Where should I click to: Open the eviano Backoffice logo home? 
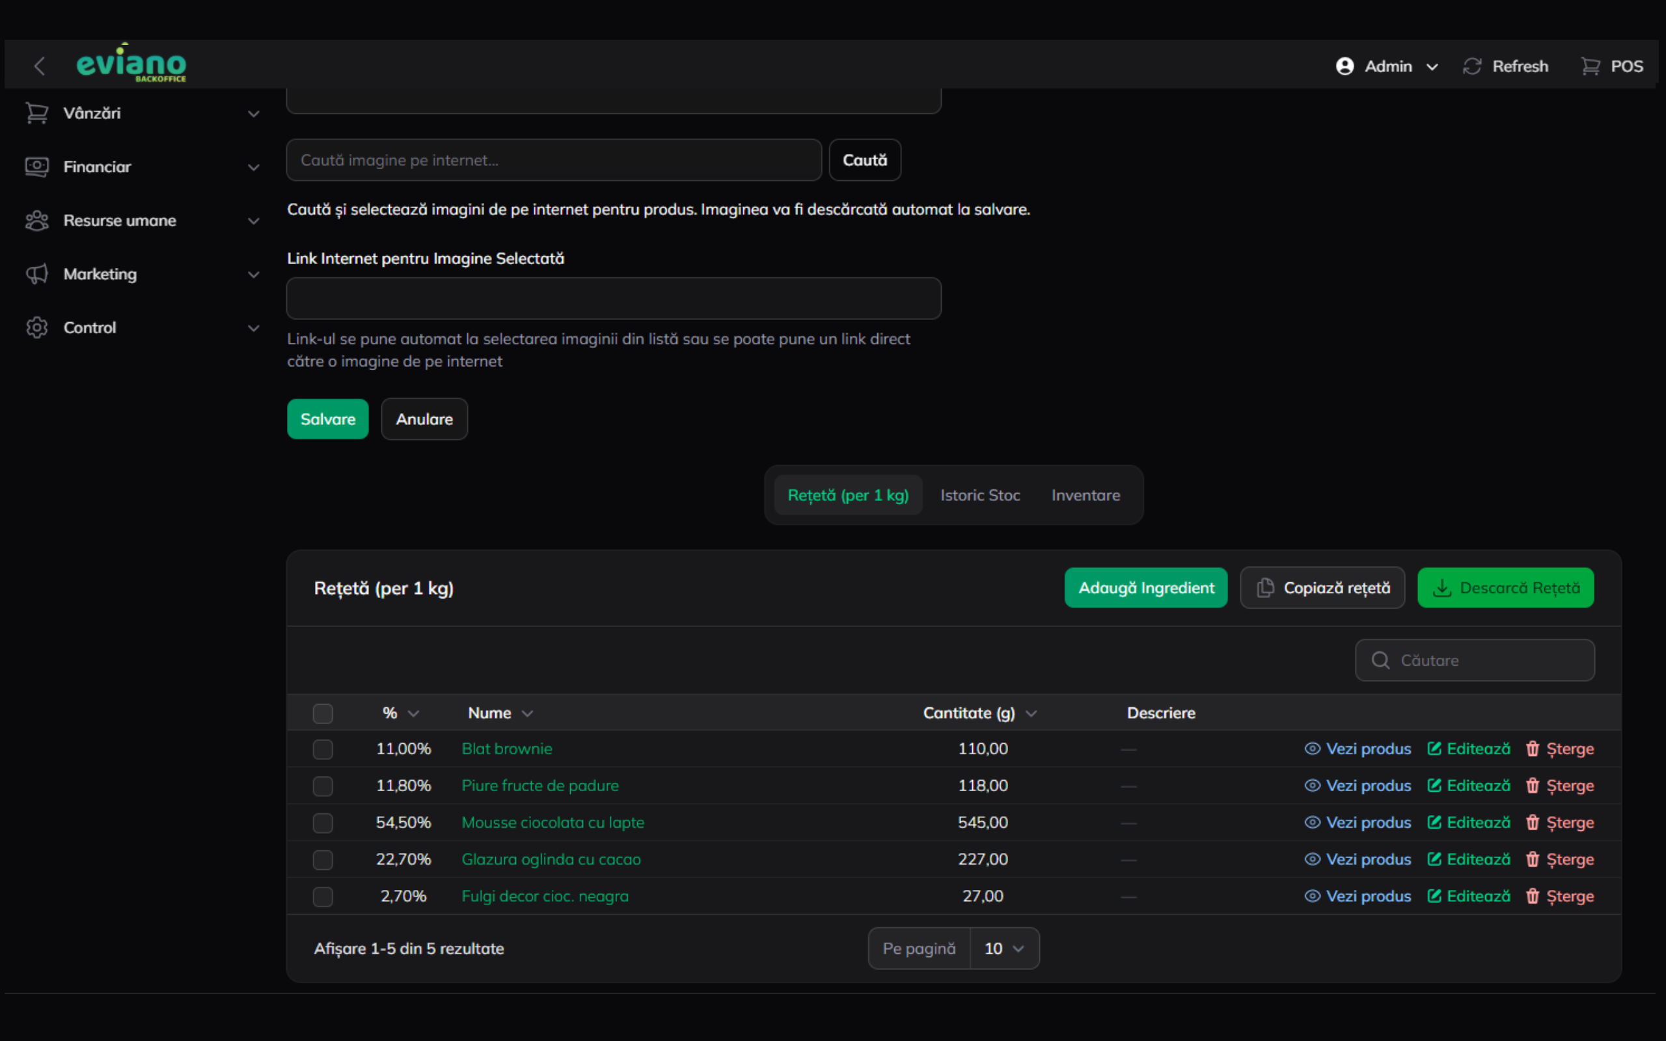[131, 63]
